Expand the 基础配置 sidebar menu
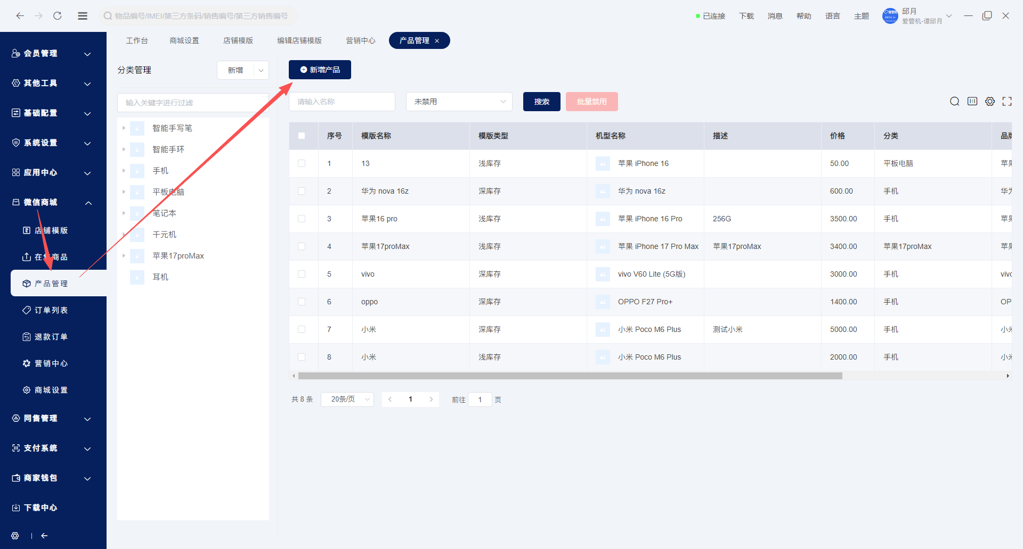This screenshot has width=1023, height=549. click(x=53, y=113)
